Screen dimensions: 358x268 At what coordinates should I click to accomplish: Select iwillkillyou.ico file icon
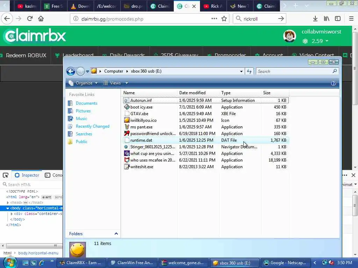[127, 120]
